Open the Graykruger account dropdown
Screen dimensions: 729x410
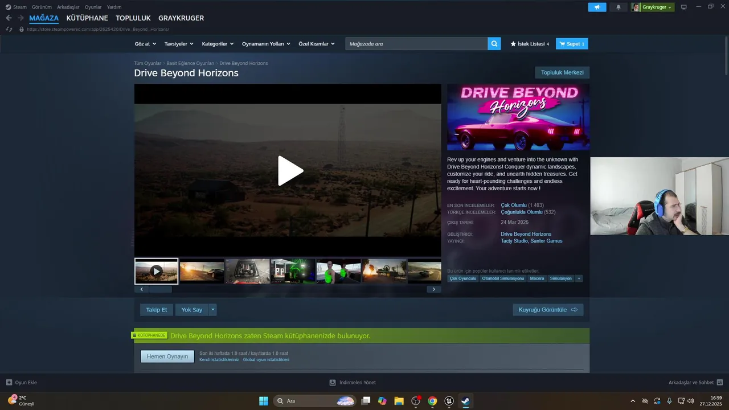[x=657, y=7]
